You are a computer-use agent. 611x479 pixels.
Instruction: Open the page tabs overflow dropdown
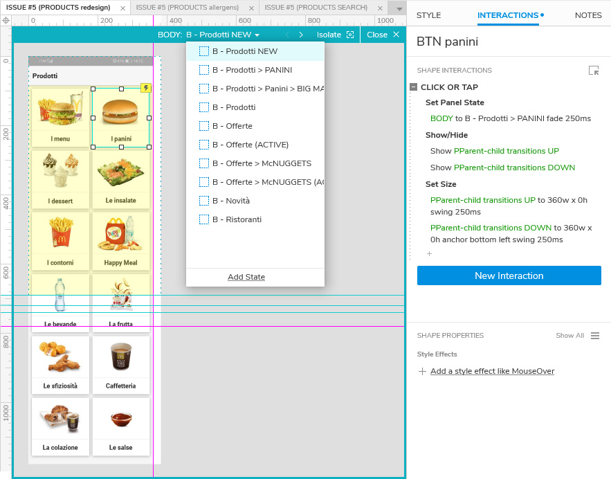tap(399, 8)
